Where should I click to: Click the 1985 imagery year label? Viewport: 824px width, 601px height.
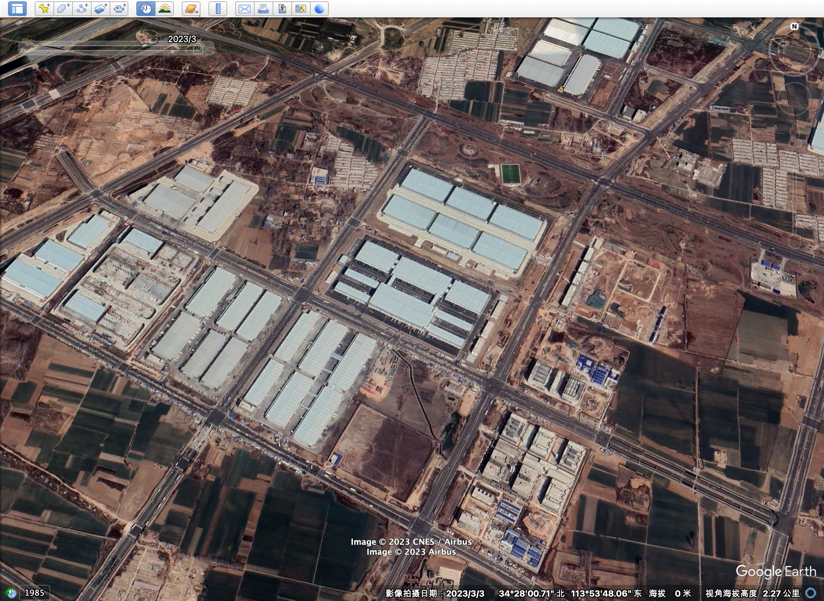34,593
